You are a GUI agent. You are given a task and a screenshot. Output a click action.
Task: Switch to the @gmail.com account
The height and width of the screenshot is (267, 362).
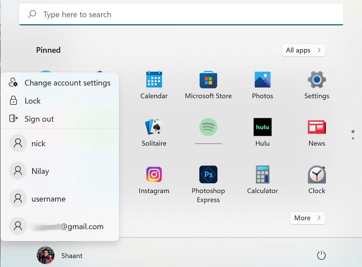[60, 226]
